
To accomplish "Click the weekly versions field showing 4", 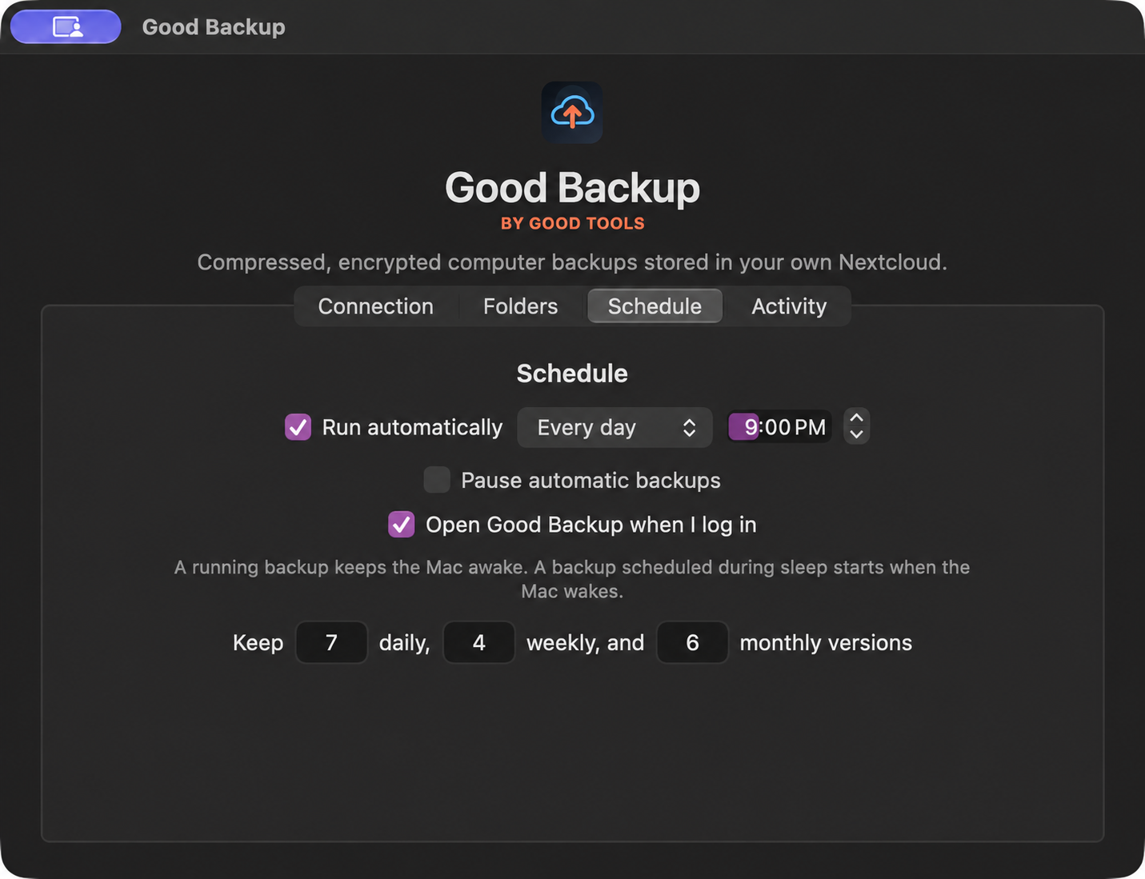I will click(x=478, y=642).
